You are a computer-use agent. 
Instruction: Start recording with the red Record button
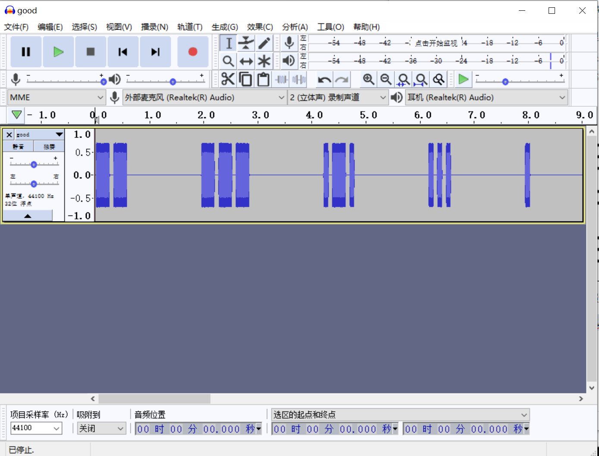(x=193, y=52)
